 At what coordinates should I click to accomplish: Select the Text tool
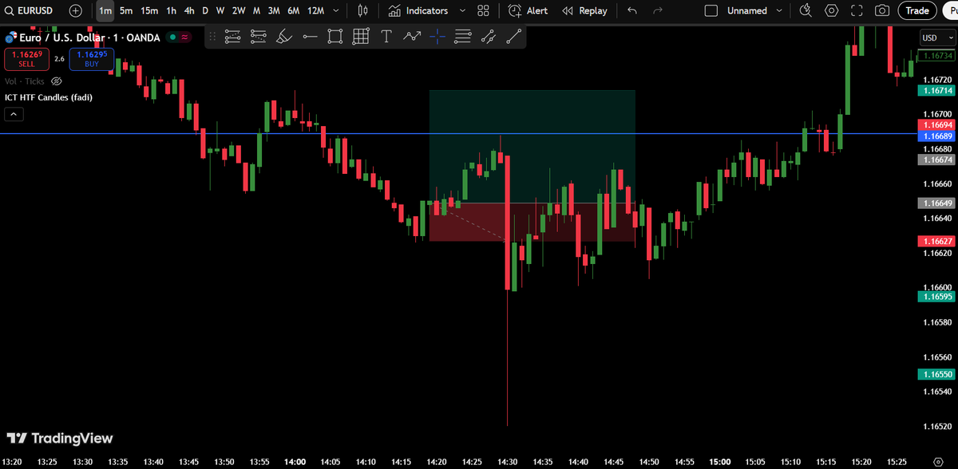point(386,36)
